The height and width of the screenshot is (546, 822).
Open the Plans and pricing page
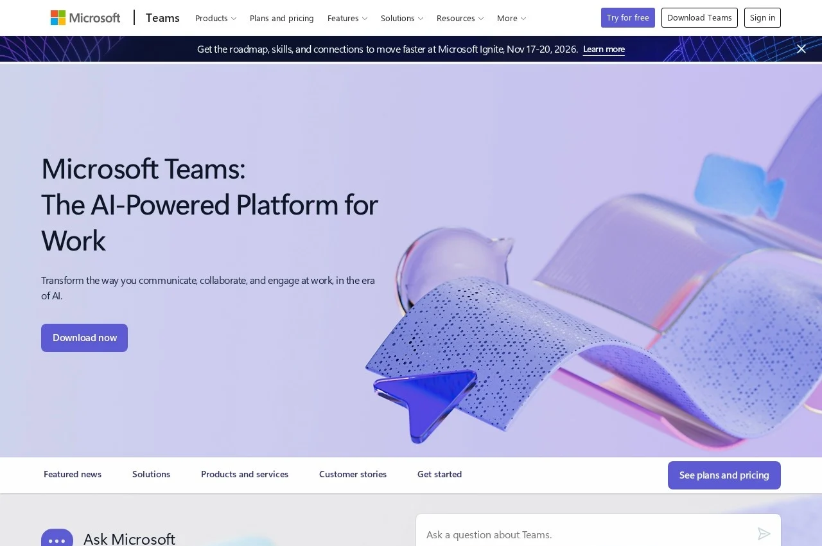[282, 18]
